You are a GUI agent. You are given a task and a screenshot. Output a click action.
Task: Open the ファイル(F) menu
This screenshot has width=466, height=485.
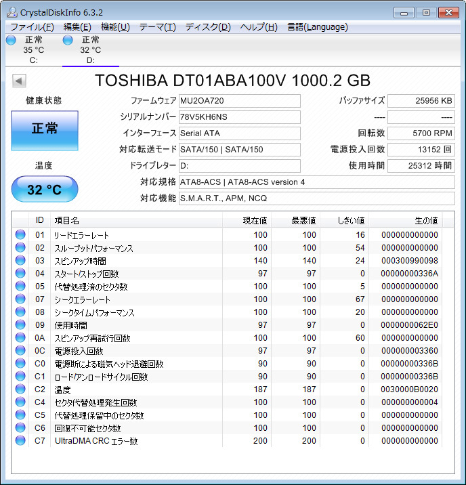[32, 27]
